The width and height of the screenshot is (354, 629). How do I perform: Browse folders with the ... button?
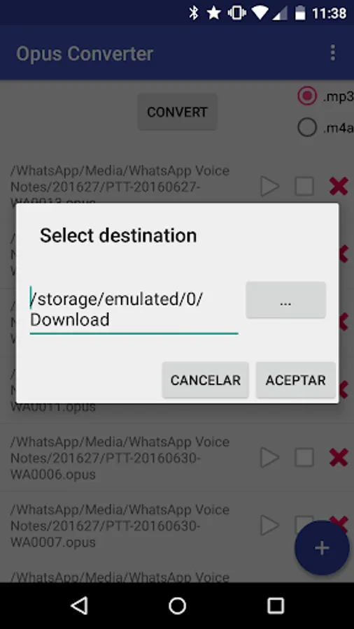285,300
